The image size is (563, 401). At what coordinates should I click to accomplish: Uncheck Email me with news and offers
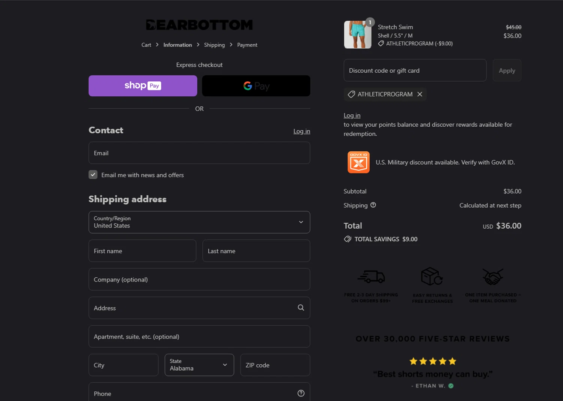coord(93,175)
